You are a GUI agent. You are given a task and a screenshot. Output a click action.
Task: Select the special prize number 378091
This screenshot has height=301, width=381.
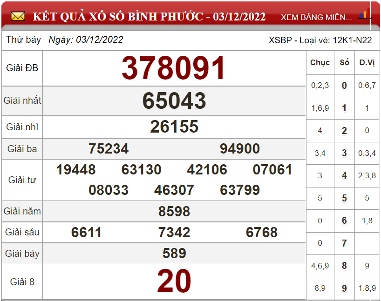tap(173, 68)
